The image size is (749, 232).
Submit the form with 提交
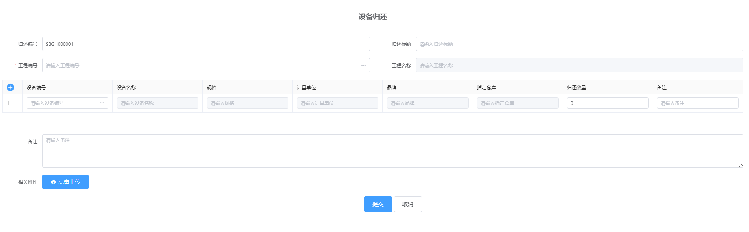(378, 204)
